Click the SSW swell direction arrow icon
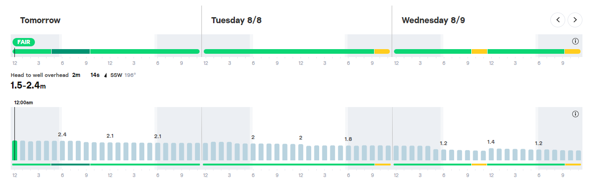This screenshot has width=595, height=184. pos(105,75)
